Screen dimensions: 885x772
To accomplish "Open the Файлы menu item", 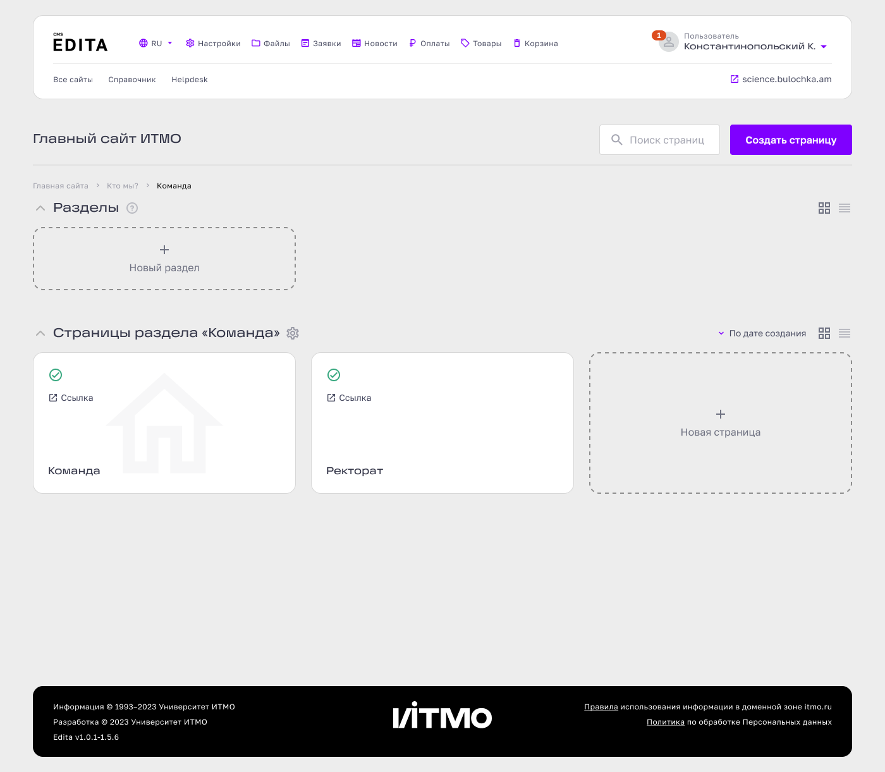I will coord(271,44).
